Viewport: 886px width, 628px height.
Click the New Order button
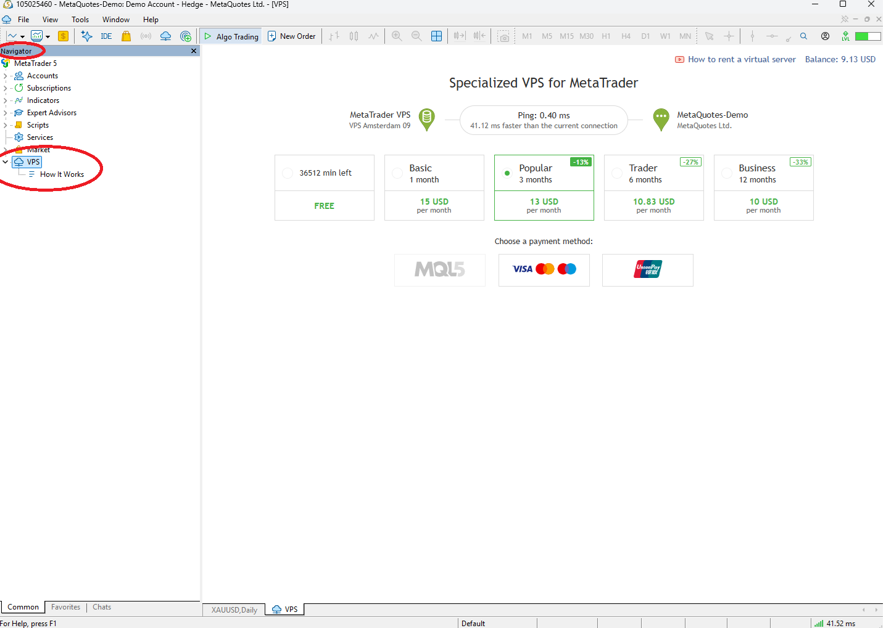291,36
